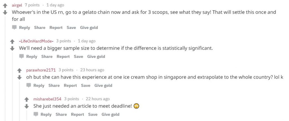Image resolution: width=289 pixels, height=121 pixels.
Task: Give gold to airgel's comment
Action: [x=89, y=28]
